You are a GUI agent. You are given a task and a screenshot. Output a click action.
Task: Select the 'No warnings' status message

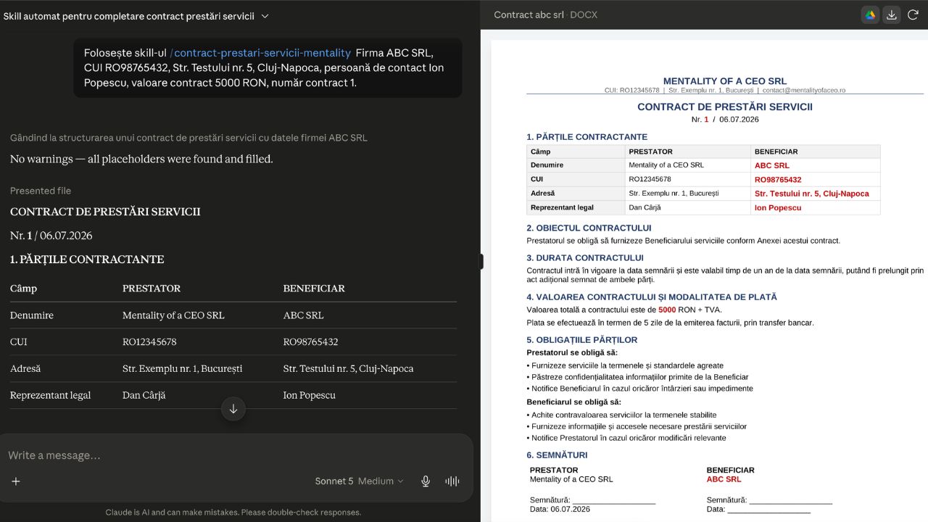pos(141,159)
